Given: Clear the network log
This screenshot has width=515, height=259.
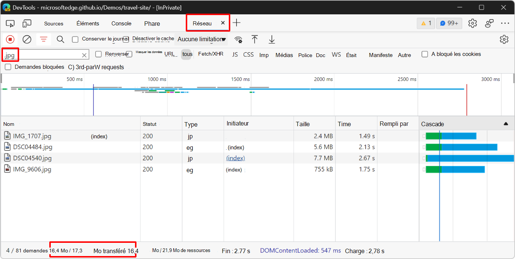Looking at the screenshot, I should point(27,39).
